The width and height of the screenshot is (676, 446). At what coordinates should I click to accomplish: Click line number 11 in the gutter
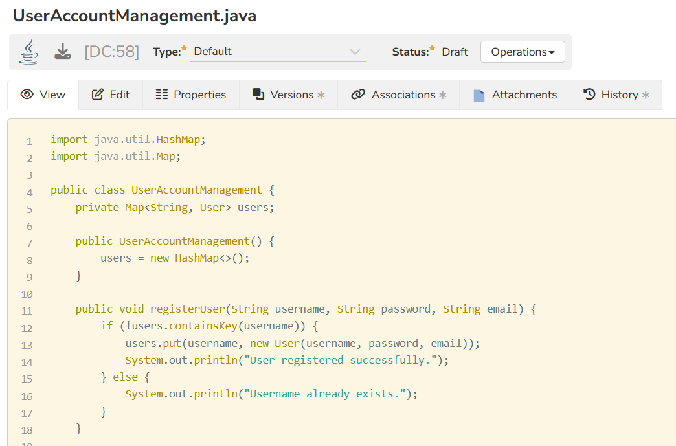pyautogui.click(x=26, y=311)
